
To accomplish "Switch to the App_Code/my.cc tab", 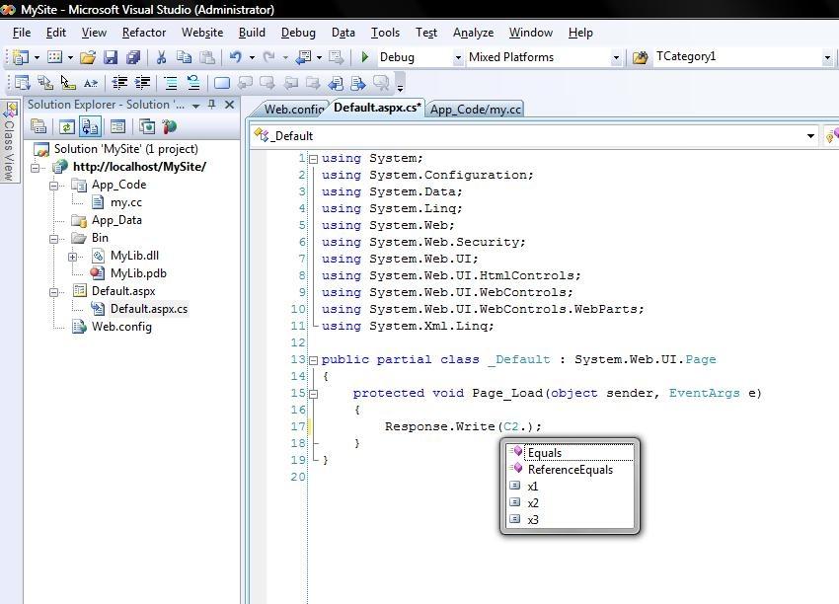I will click(x=476, y=110).
